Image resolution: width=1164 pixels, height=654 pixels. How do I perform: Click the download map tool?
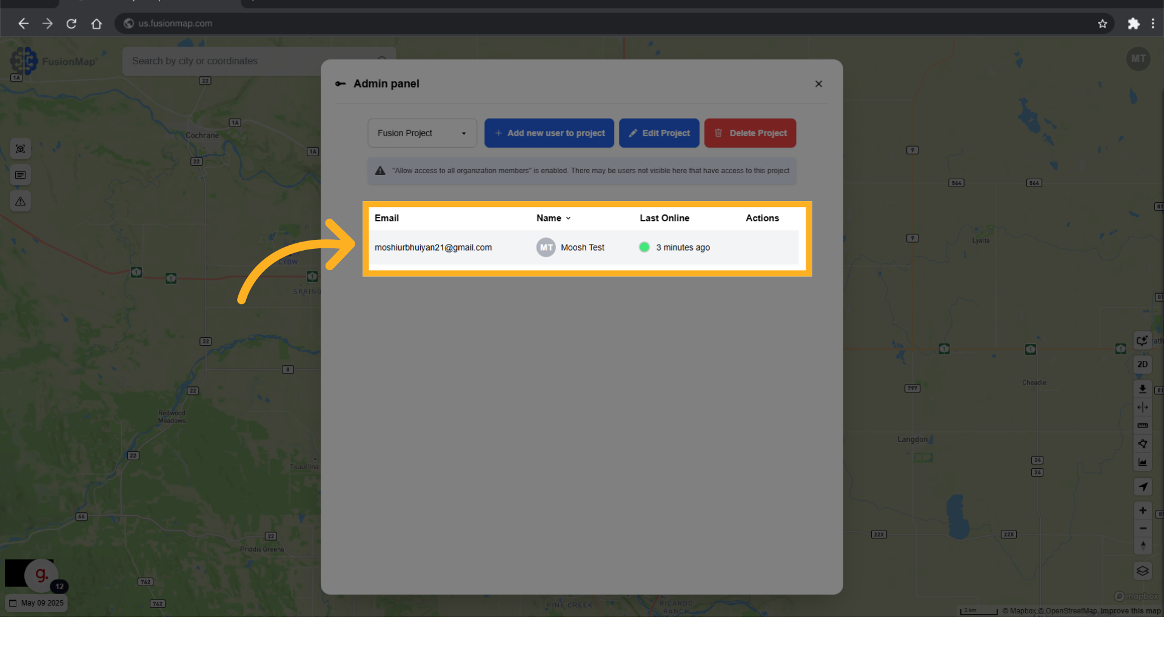pos(1142,389)
